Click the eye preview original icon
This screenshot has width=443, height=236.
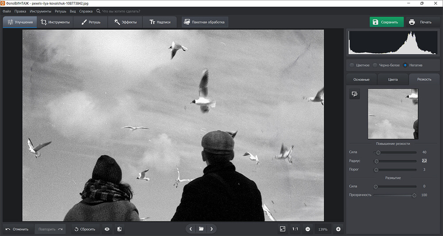point(107,229)
